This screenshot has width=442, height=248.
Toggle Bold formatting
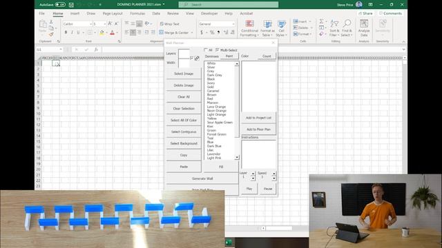66,32
